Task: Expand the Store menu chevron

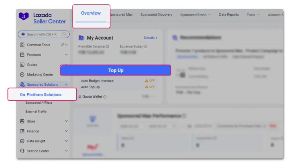Action: click(x=66, y=121)
